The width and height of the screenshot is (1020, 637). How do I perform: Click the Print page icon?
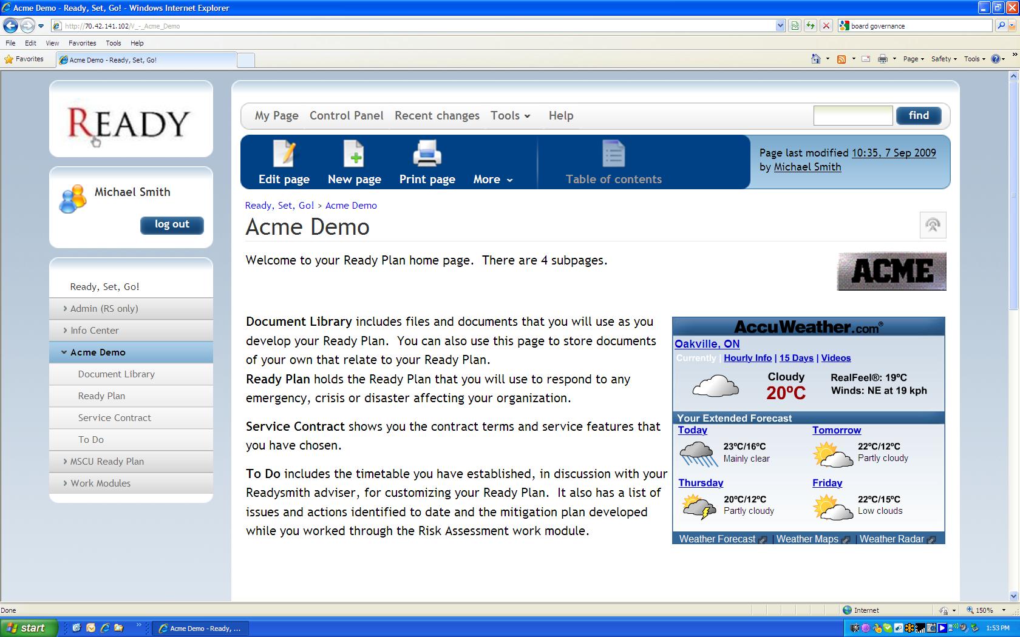[x=427, y=154]
